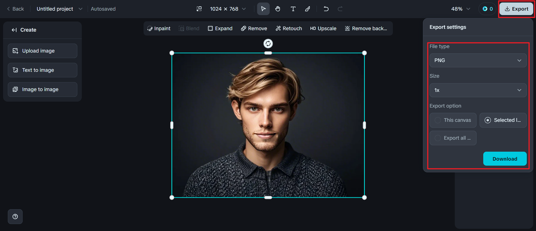Redo the last action
The image size is (536, 231).
pos(340,9)
